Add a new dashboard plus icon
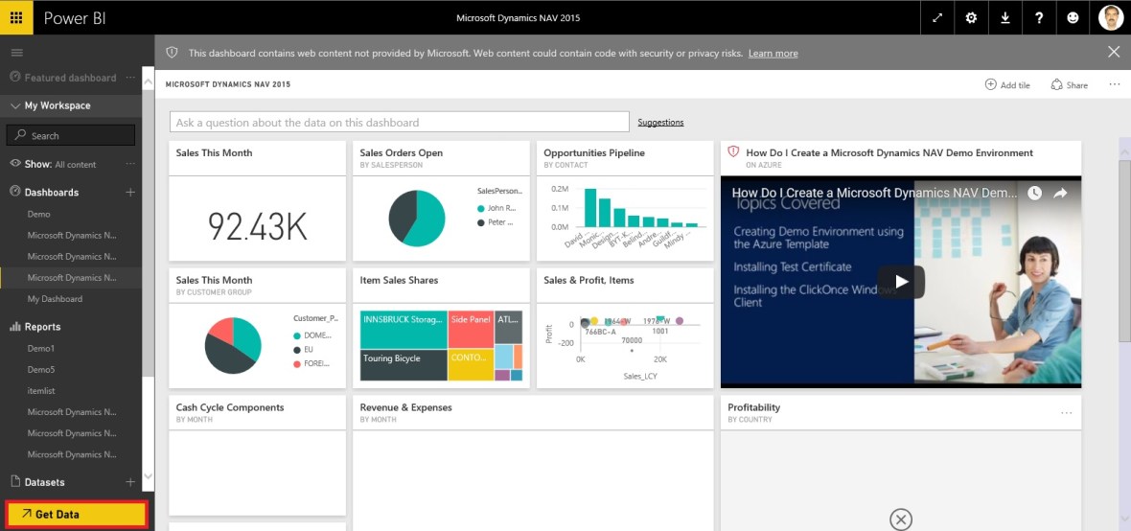Screen dimensions: 1131x531 tap(130, 192)
